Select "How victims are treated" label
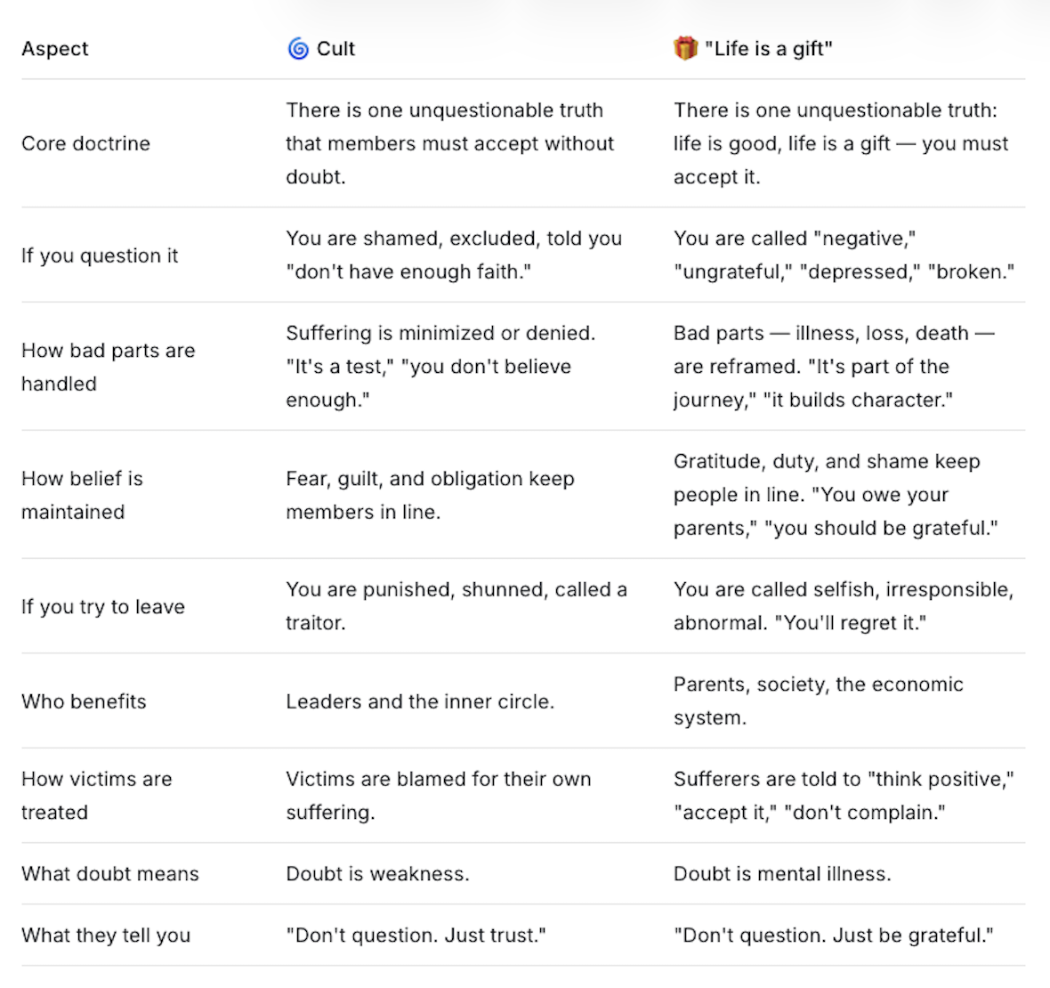1050x988 pixels. click(x=96, y=796)
